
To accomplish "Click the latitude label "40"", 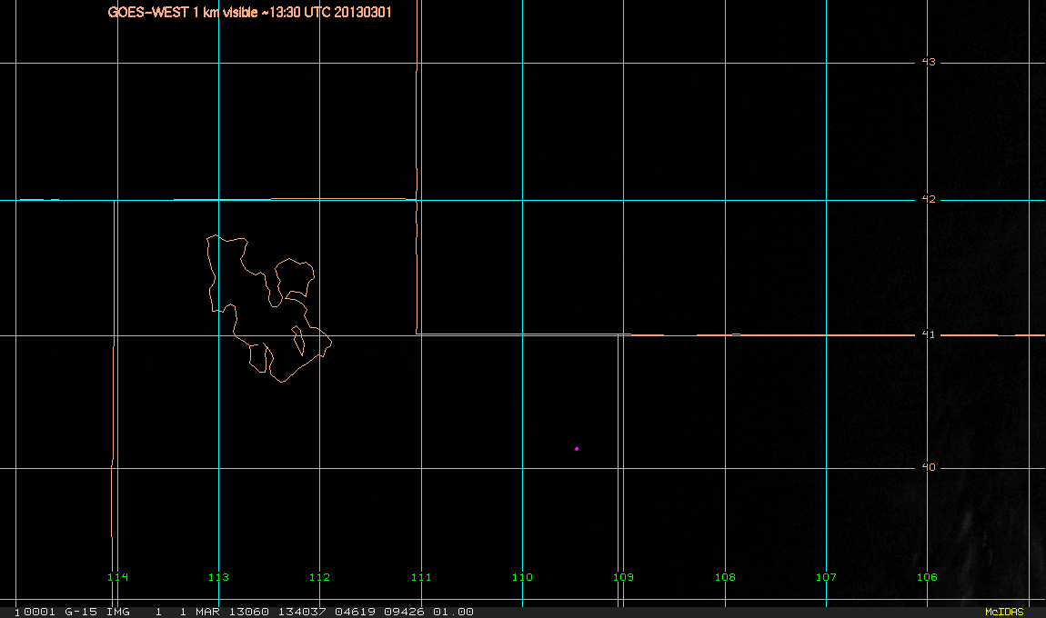I will click(x=929, y=467).
